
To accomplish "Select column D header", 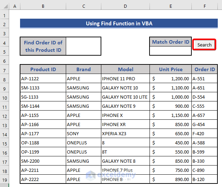I will (125, 6).
